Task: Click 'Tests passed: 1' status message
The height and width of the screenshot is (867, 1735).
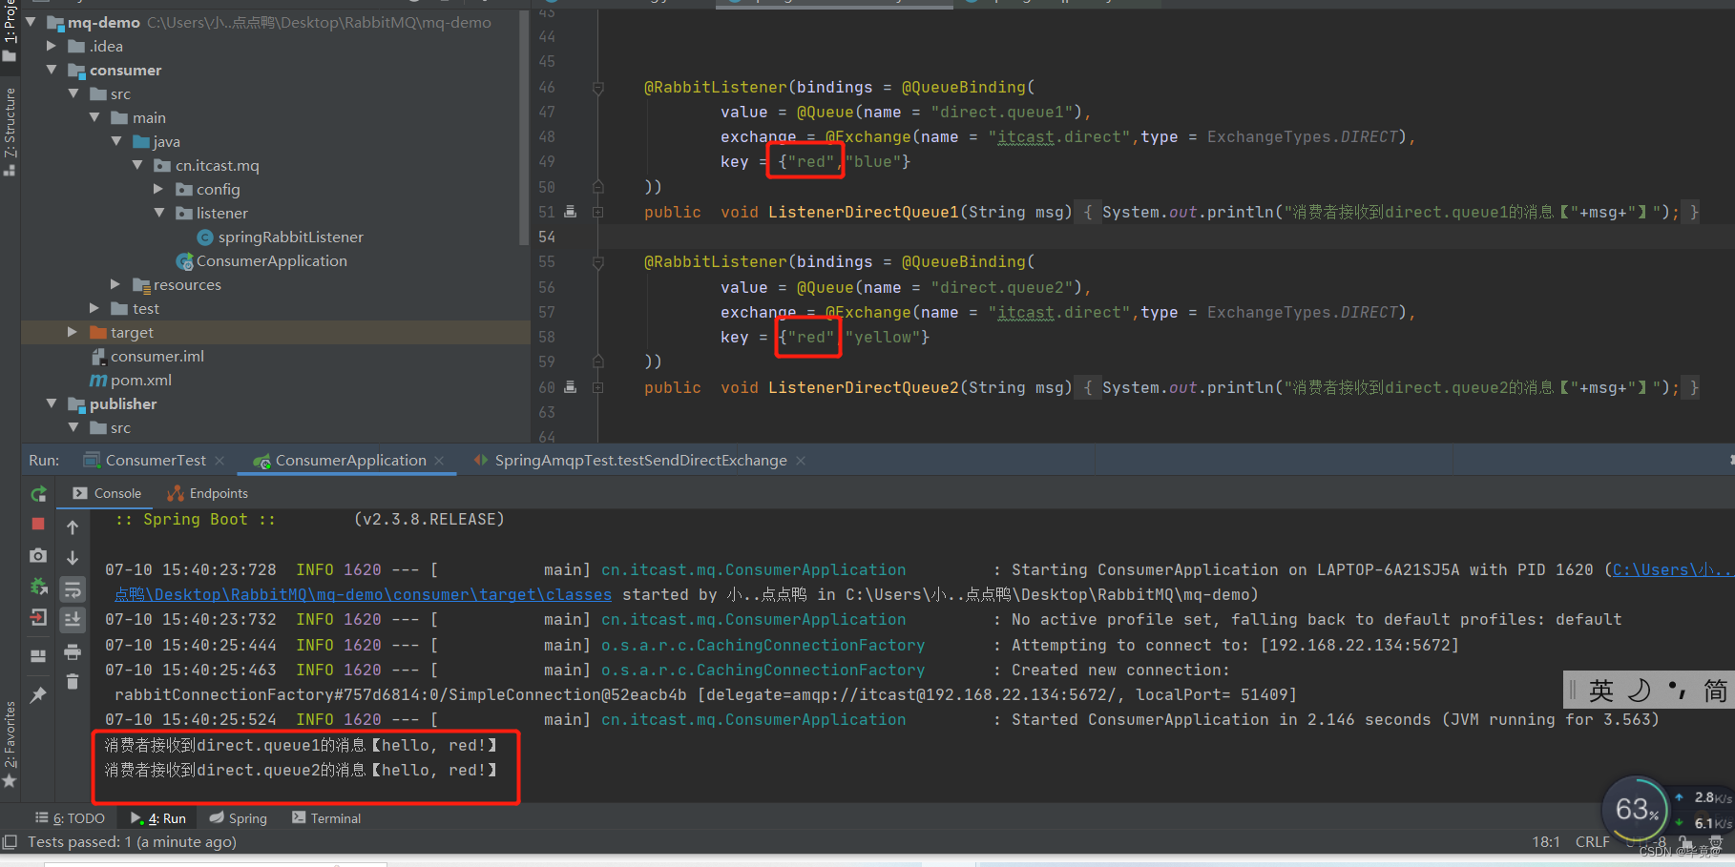Action: pyautogui.click(x=132, y=842)
